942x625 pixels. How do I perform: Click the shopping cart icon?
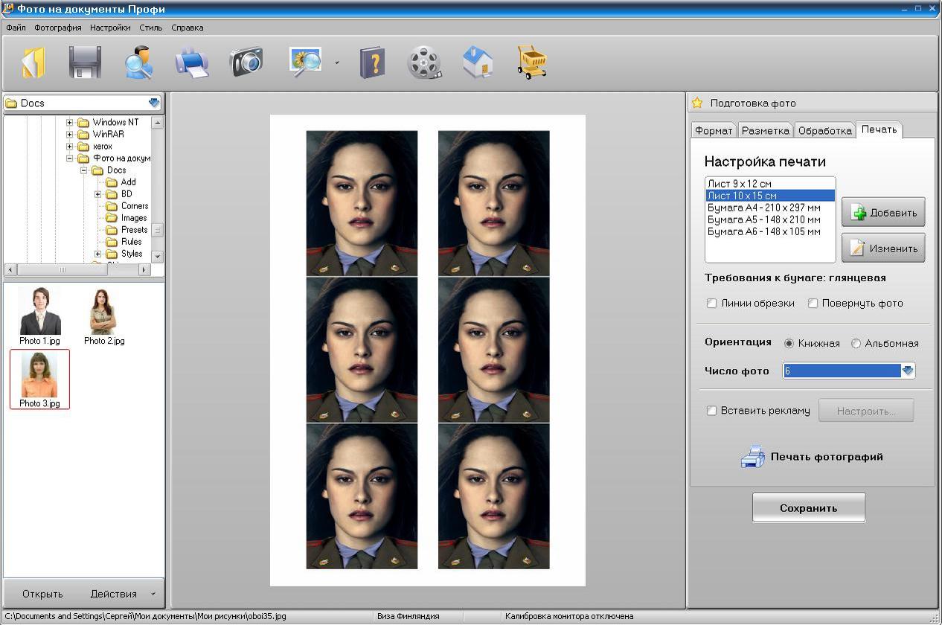point(532,62)
